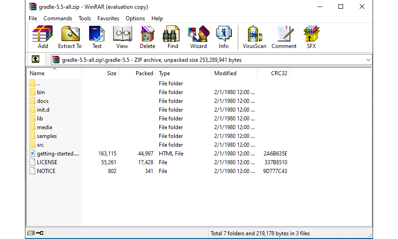Select the init.d folder row
Image resolution: width=398 pixels, height=239 pixels.
pyautogui.click(x=158, y=110)
